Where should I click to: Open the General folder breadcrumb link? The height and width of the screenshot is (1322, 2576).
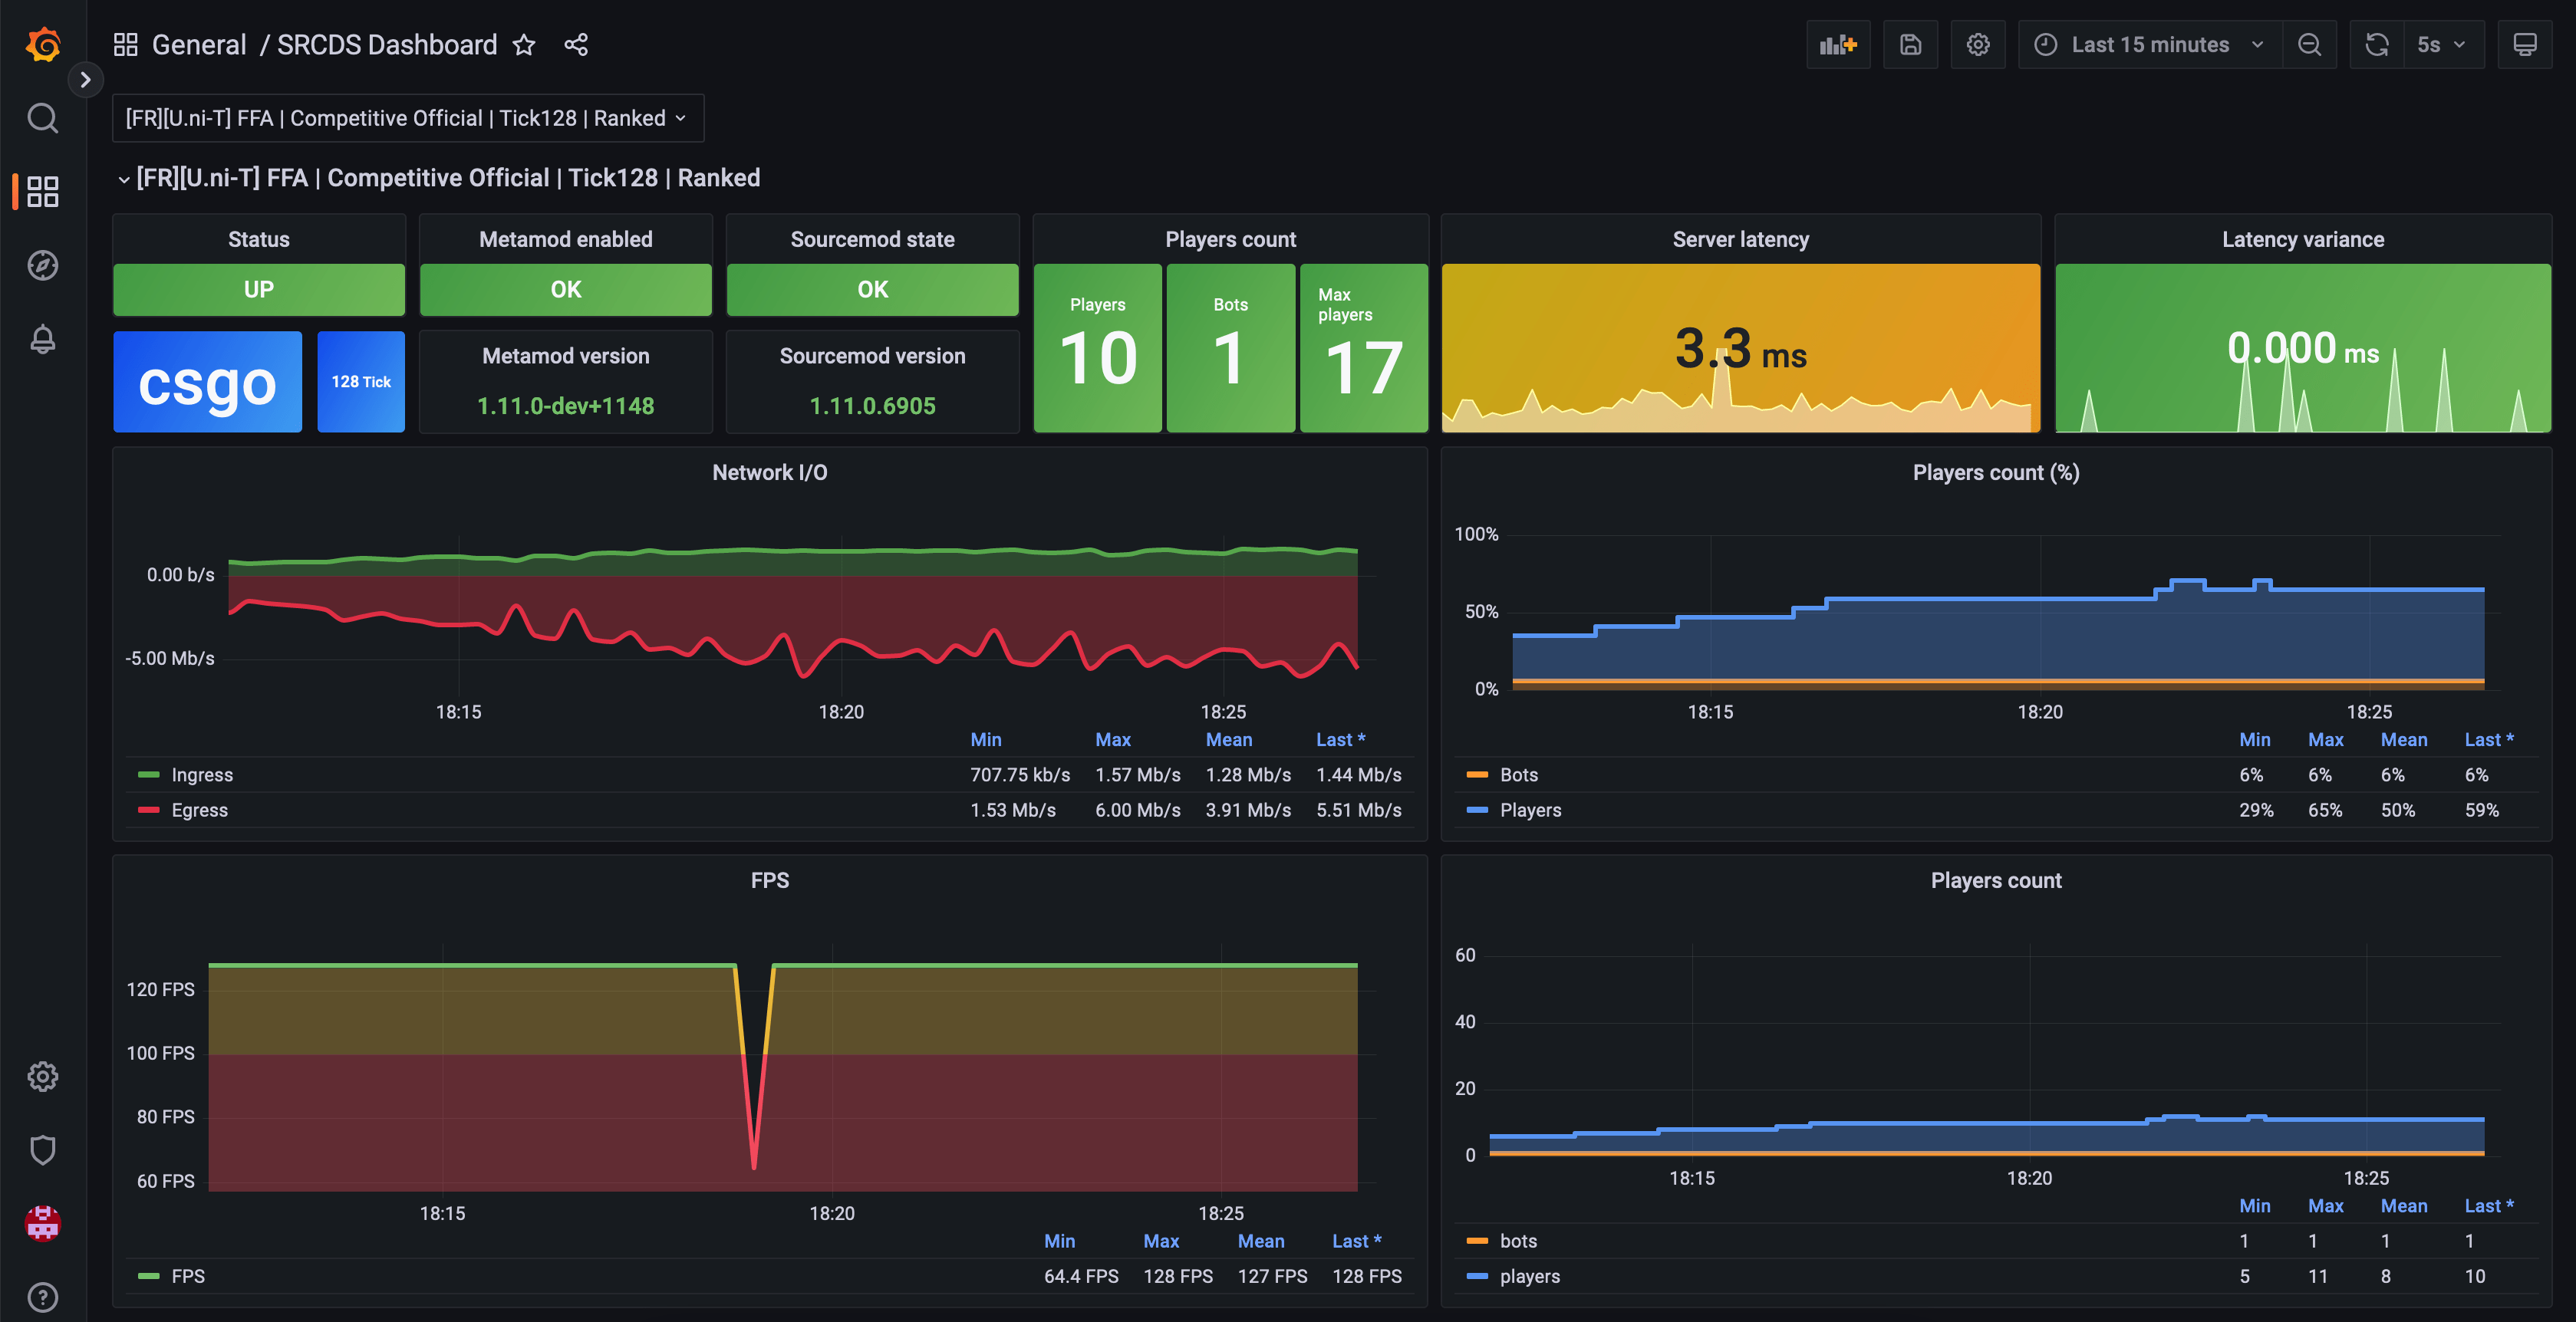(198, 45)
